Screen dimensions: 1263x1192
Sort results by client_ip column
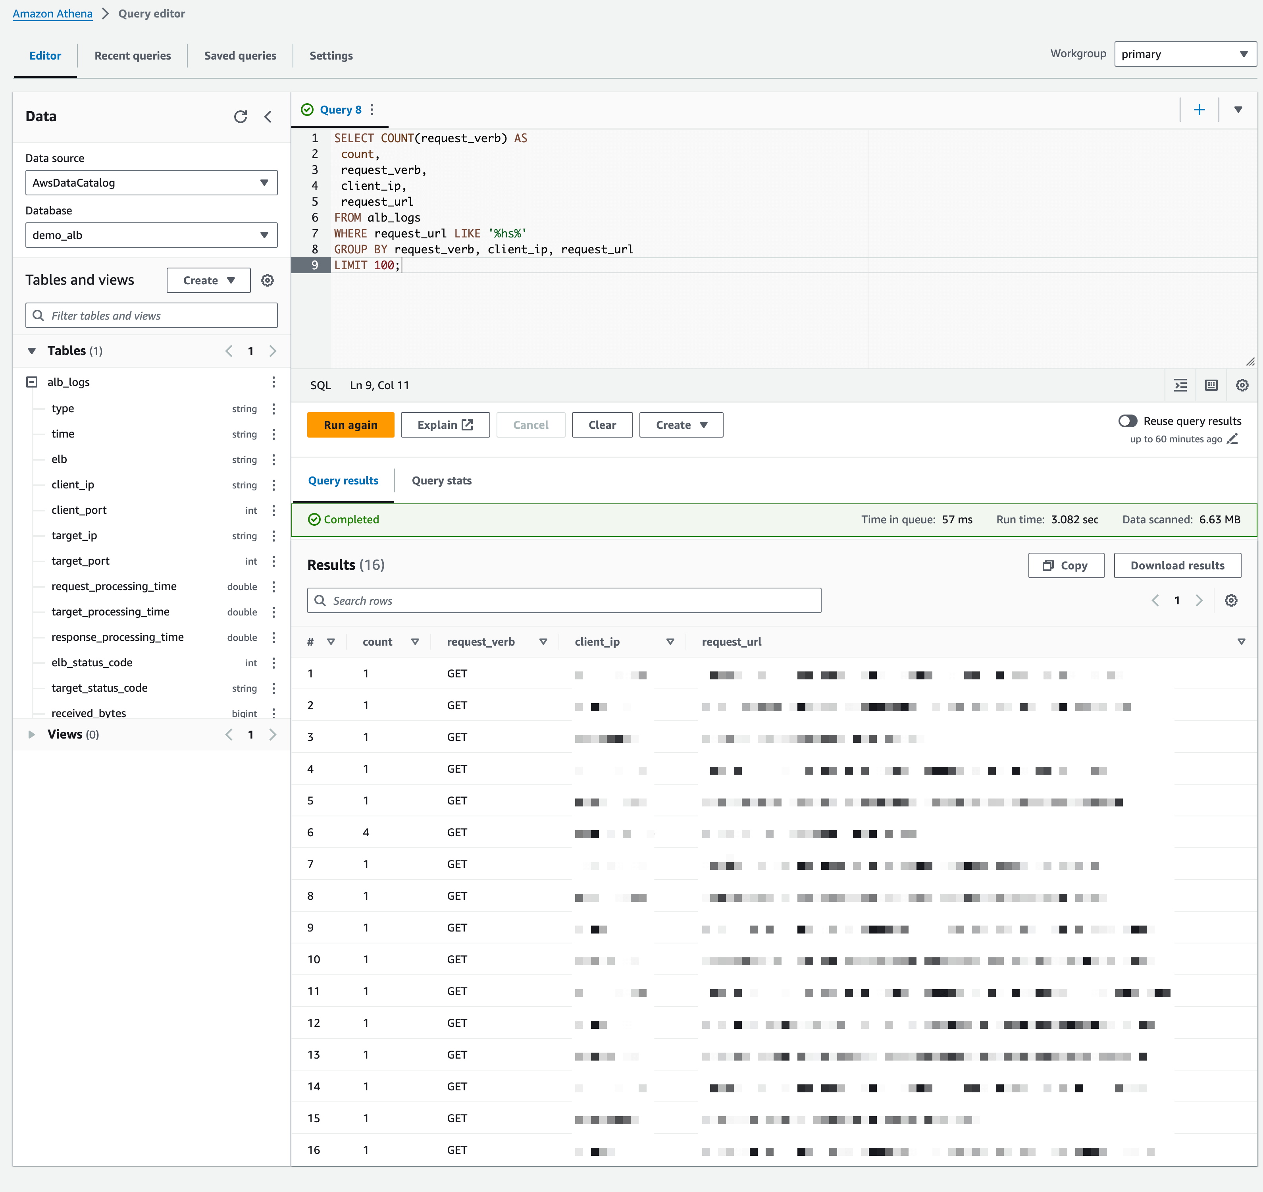(x=670, y=642)
